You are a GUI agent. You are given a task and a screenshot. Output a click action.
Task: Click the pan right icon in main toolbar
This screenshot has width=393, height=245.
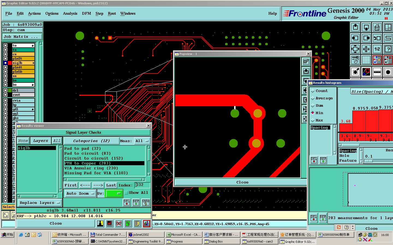tap(366, 38)
